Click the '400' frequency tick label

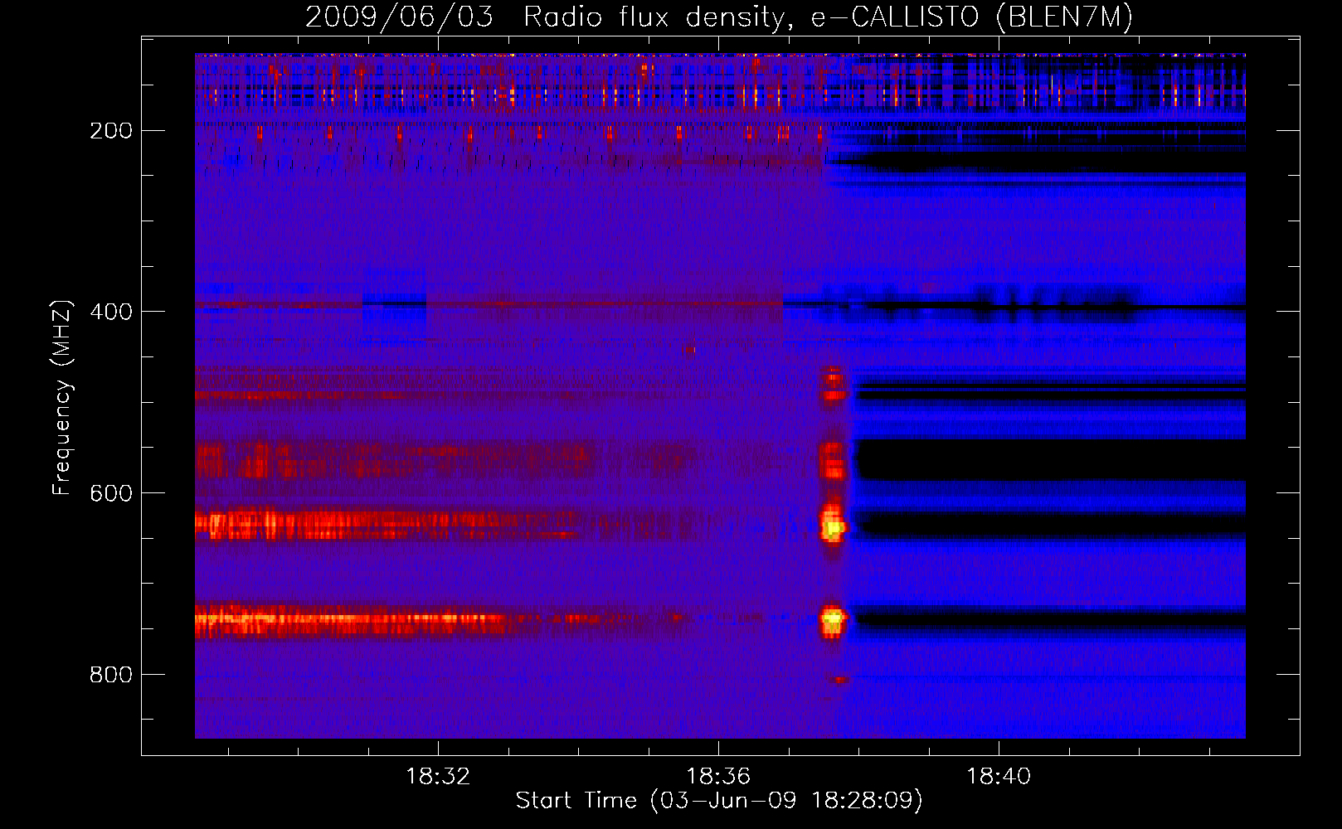111,312
